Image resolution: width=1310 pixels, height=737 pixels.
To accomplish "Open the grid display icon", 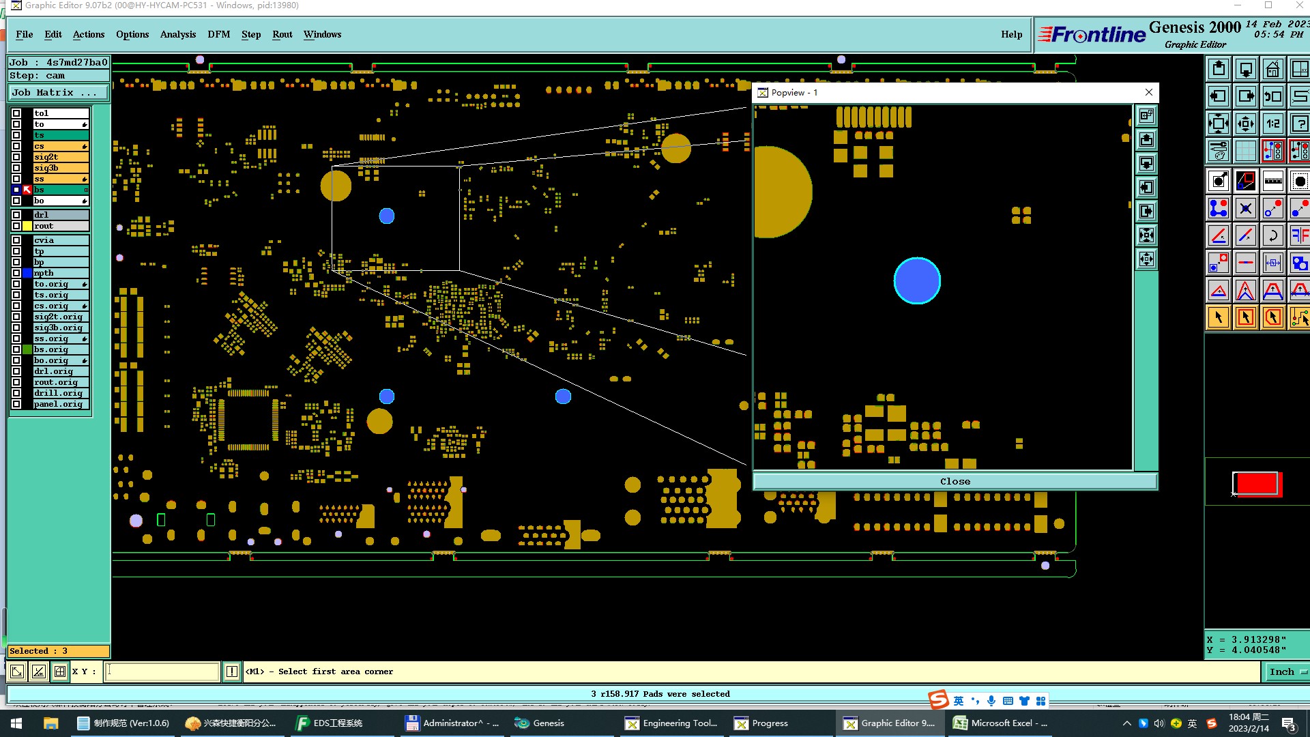I will (1245, 151).
